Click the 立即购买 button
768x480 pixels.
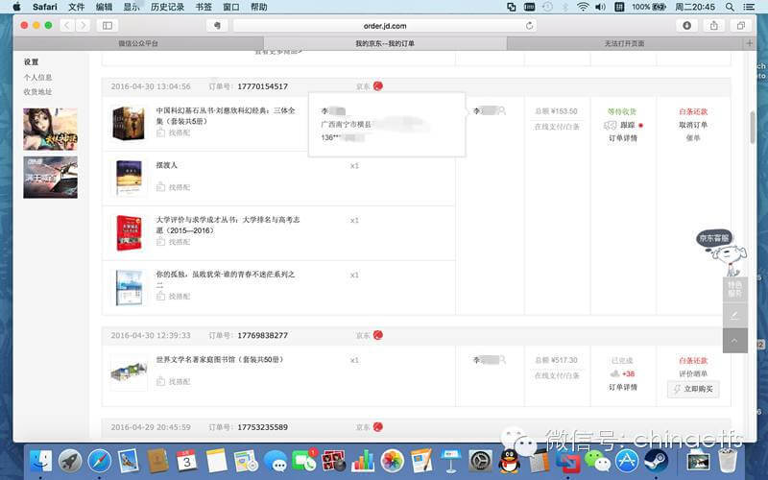(x=693, y=389)
